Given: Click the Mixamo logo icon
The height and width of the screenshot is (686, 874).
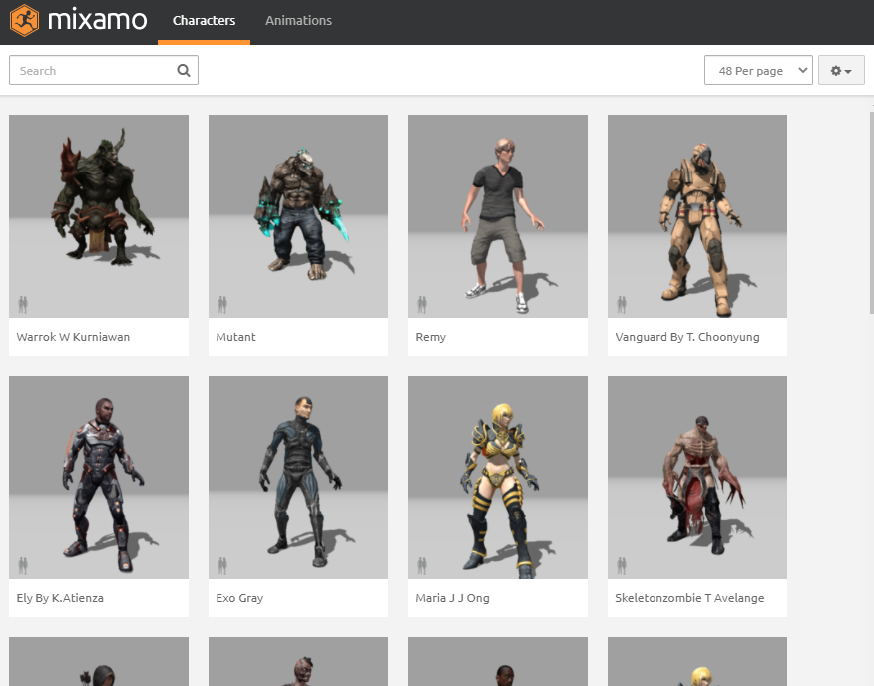Looking at the screenshot, I should coord(24,20).
